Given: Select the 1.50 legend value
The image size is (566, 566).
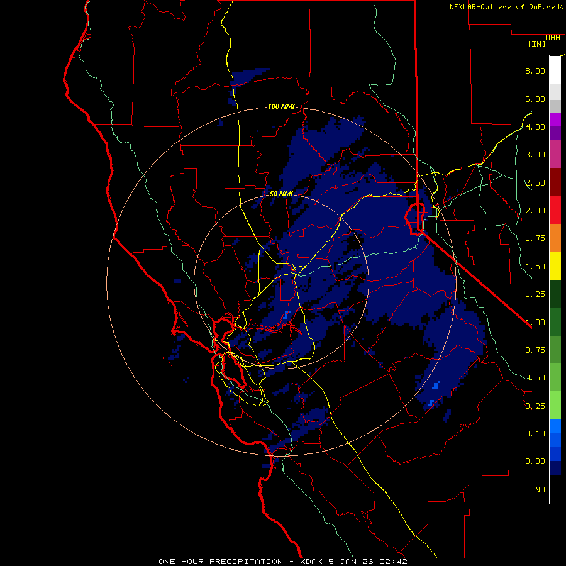Looking at the screenshot, I should (535, 267).
